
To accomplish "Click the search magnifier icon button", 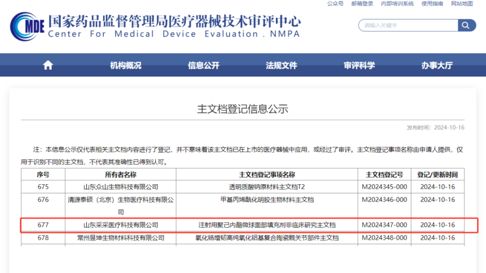I will coord(466,25).
